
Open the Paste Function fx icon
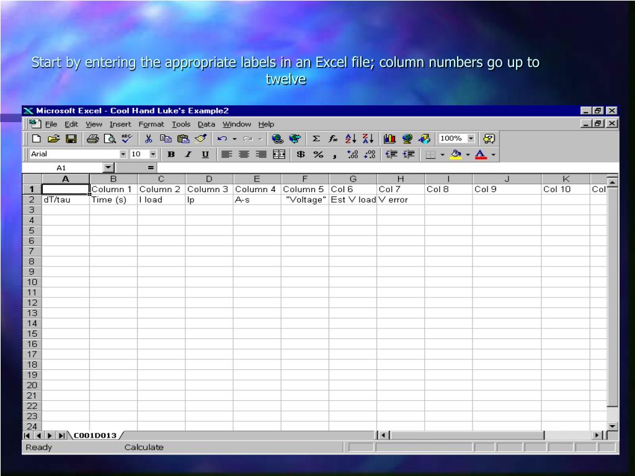333,139
